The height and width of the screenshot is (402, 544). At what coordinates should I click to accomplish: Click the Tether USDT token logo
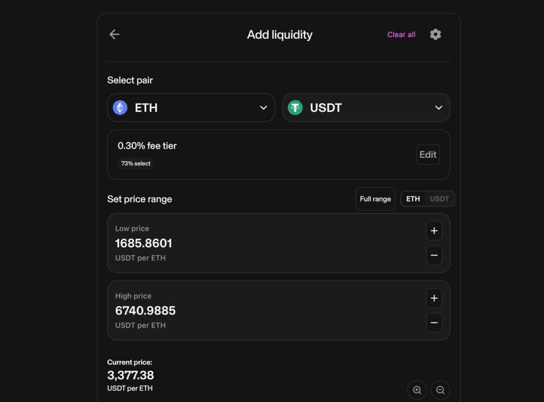tap(295, 107)
